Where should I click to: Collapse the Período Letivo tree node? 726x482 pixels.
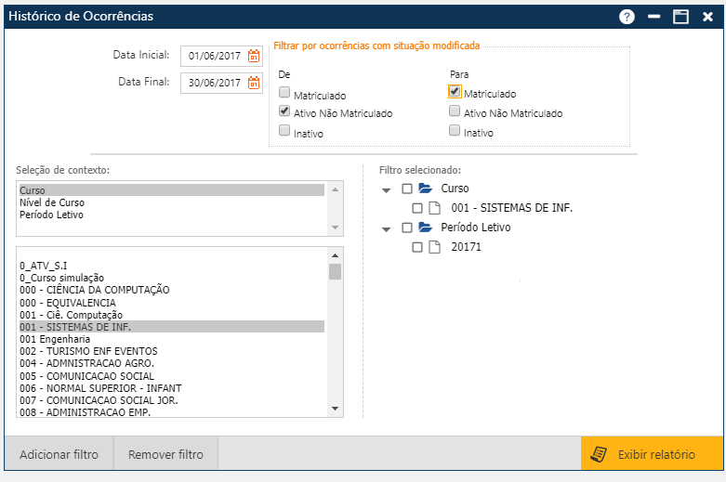387,228
